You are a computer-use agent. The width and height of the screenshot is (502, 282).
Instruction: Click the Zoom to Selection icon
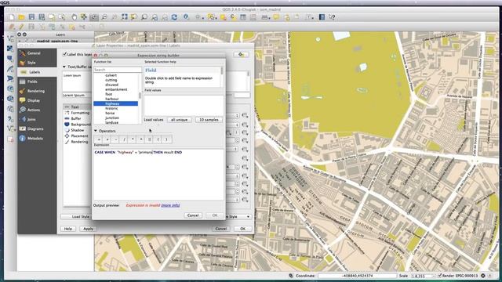134,17
